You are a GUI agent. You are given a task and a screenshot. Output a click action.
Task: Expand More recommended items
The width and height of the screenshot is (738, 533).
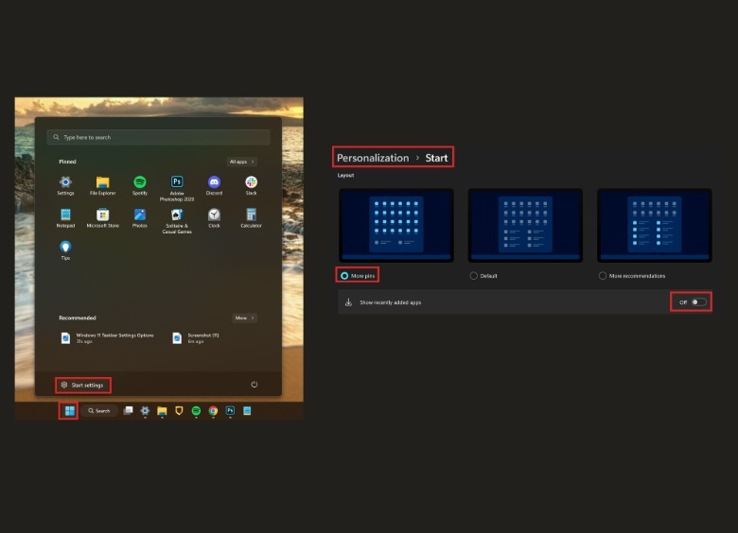244,318
